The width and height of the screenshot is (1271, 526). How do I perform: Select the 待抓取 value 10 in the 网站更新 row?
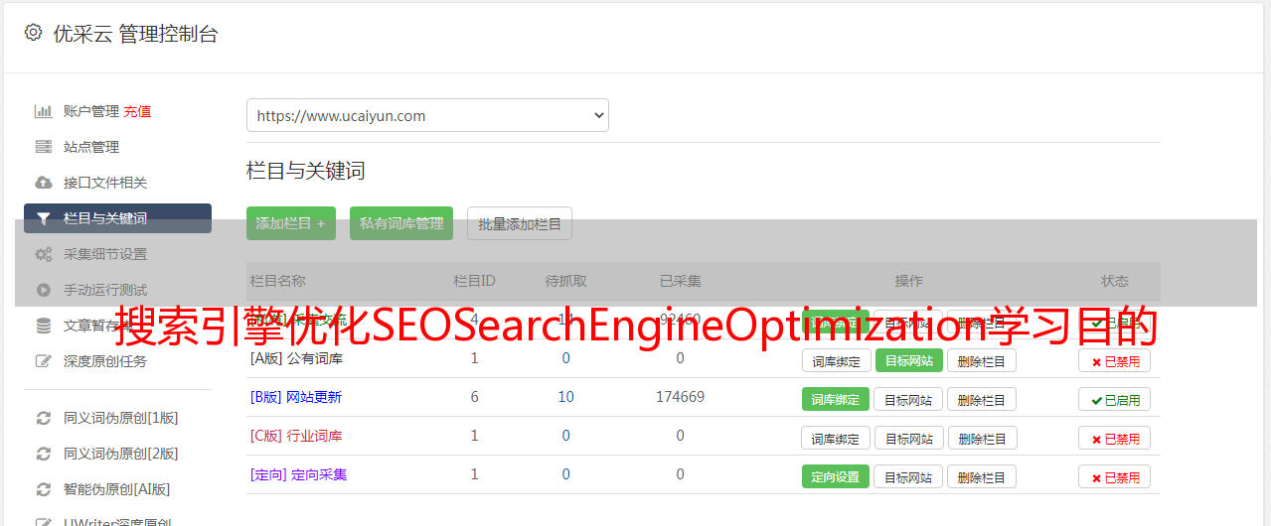click(x=566, y=397)
